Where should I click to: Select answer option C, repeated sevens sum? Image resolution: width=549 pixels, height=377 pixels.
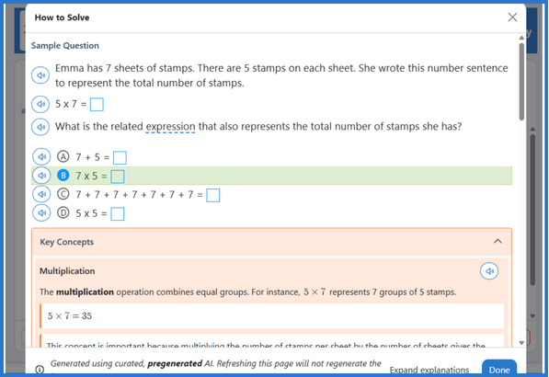click(63, 194)
